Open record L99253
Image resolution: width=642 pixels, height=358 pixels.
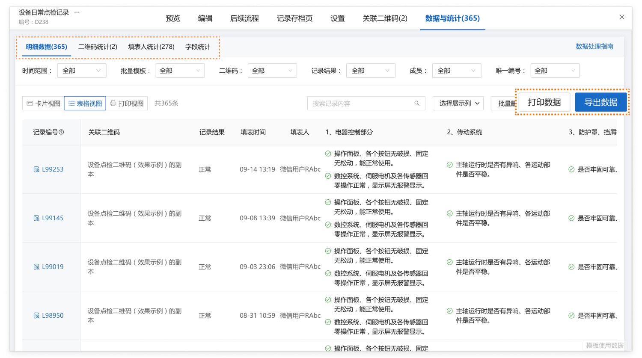(x=52, y=169)
